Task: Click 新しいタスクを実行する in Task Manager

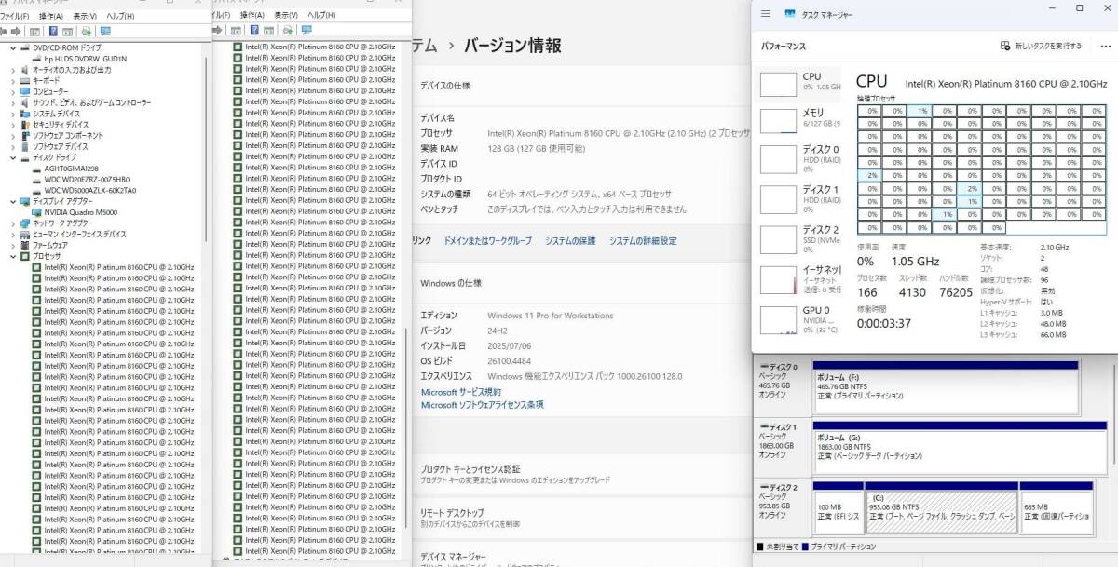Action: tap(1041, 46)
